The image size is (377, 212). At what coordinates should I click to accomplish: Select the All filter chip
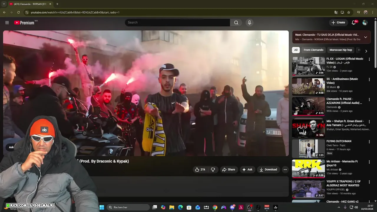click(296, 50)
